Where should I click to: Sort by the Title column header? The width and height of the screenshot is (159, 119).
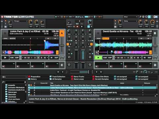pos(52,83)
